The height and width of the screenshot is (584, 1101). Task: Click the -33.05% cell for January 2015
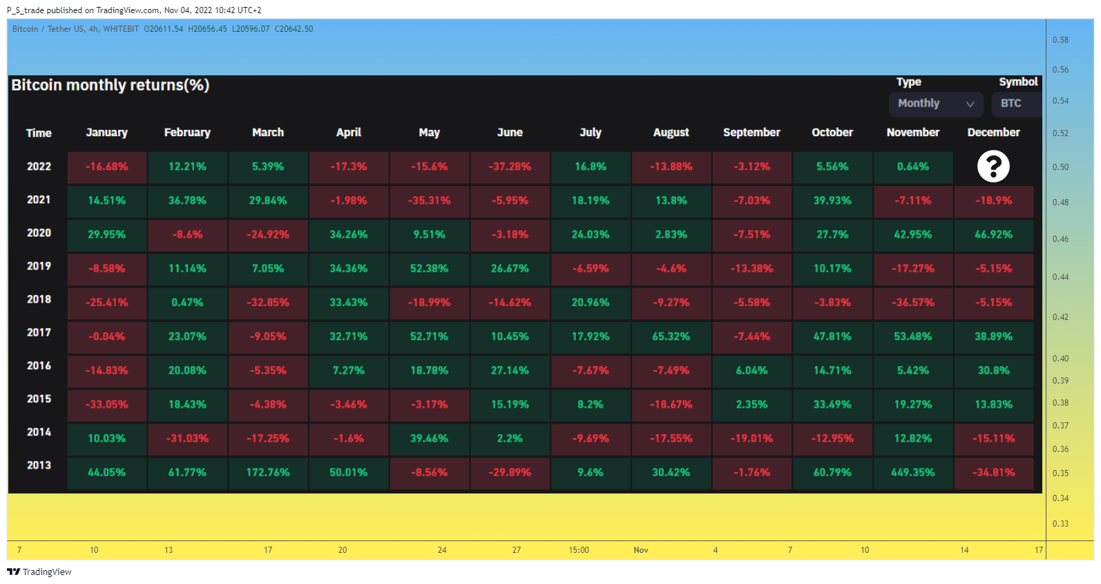click(107, 404)
